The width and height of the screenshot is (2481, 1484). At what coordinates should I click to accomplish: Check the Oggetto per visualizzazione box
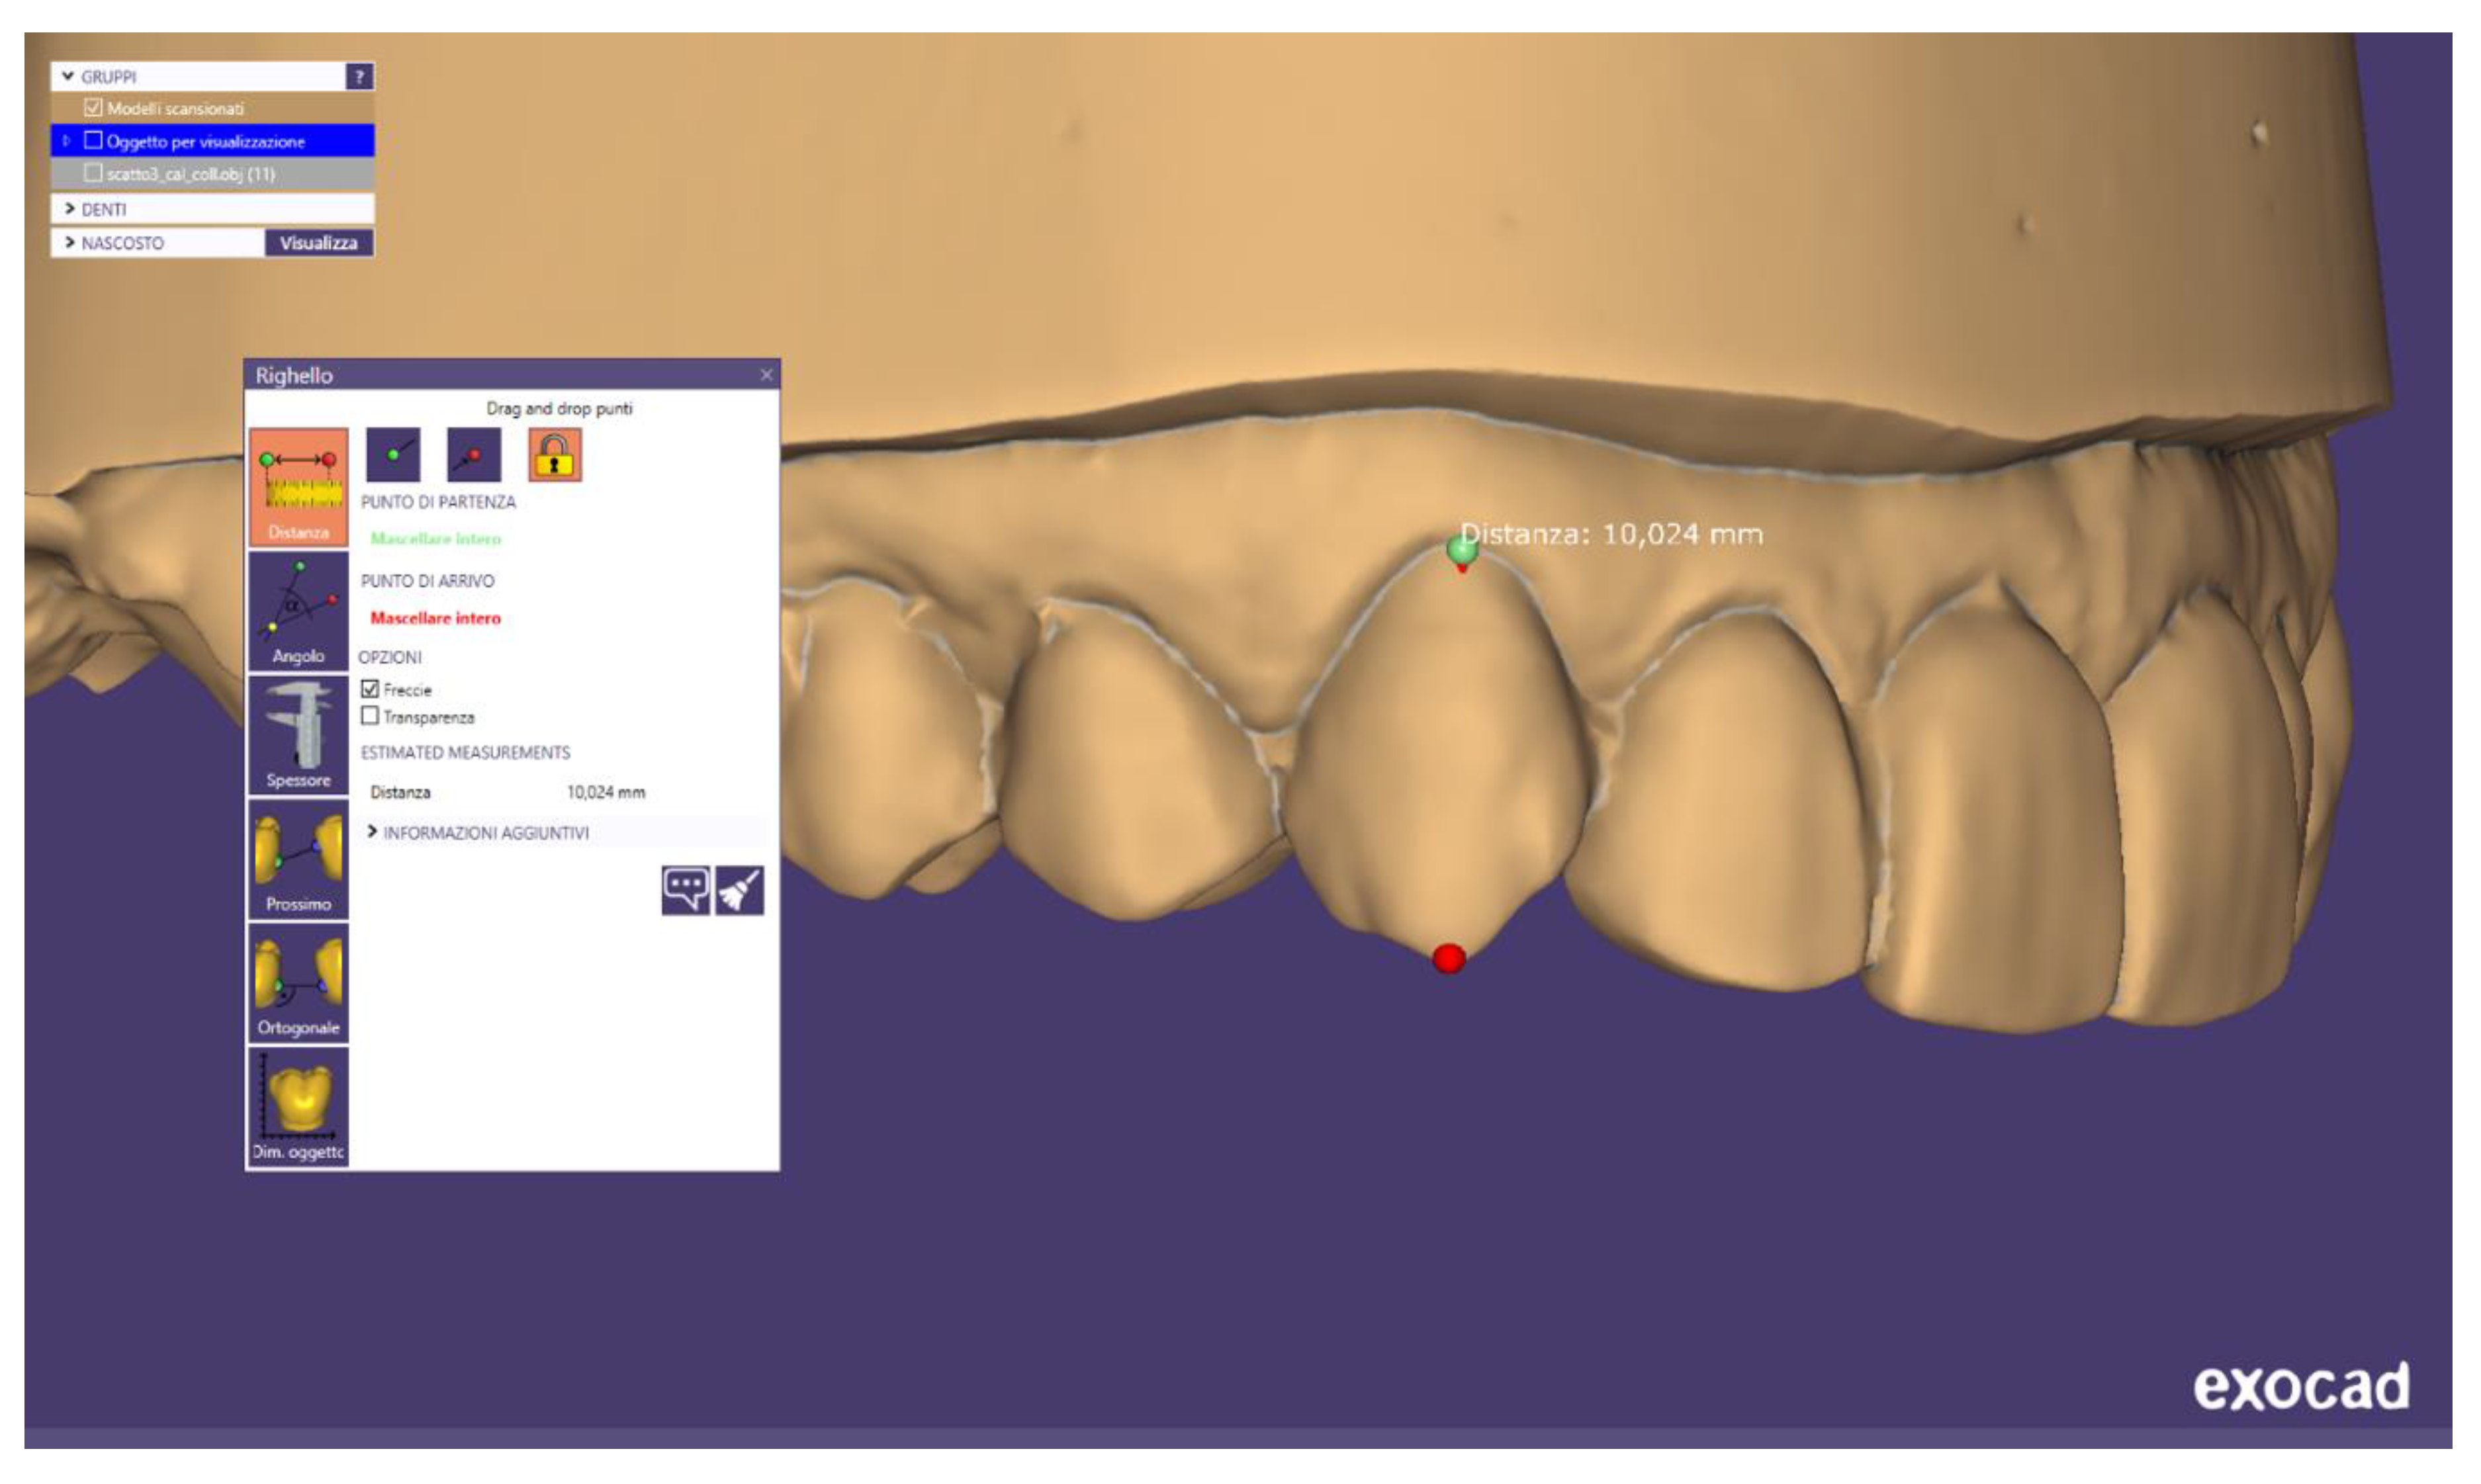pyautogui.click(x=93, y=140)
